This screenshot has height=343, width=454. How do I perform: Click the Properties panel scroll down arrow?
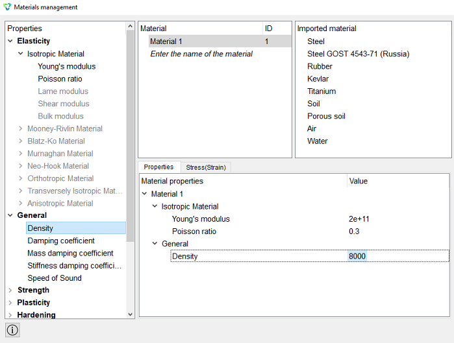(x=131, y=314)
